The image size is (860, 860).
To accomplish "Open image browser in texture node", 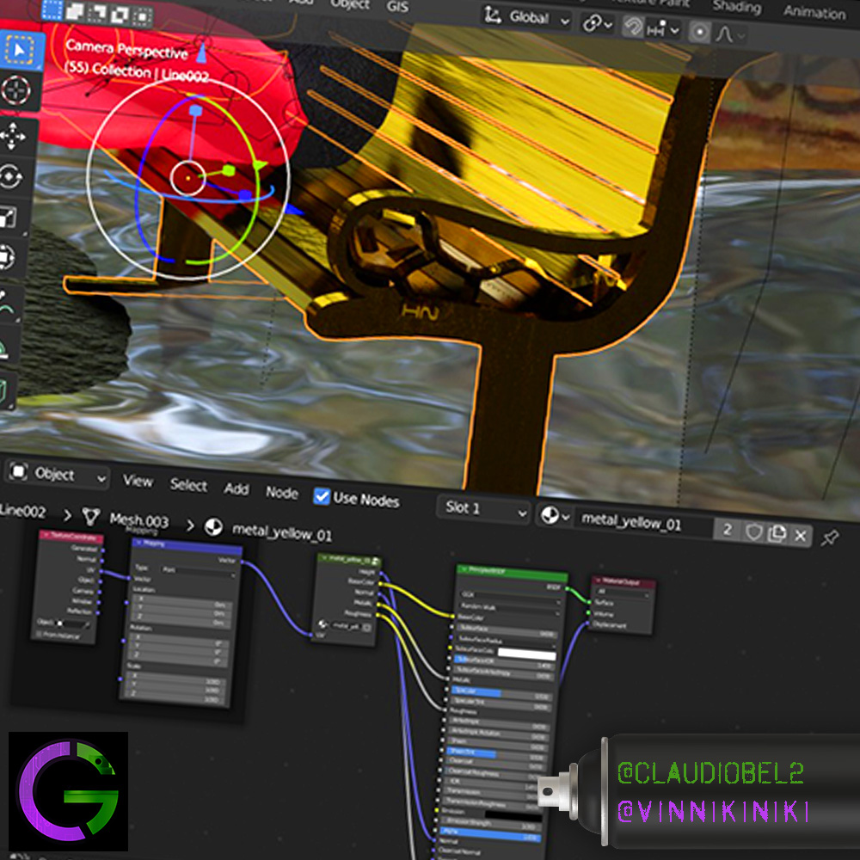I will (323, 624).
